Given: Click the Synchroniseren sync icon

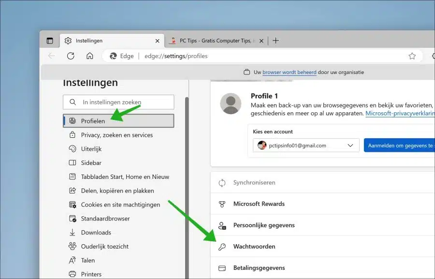Looking at the screenshot, I should 222,183.
